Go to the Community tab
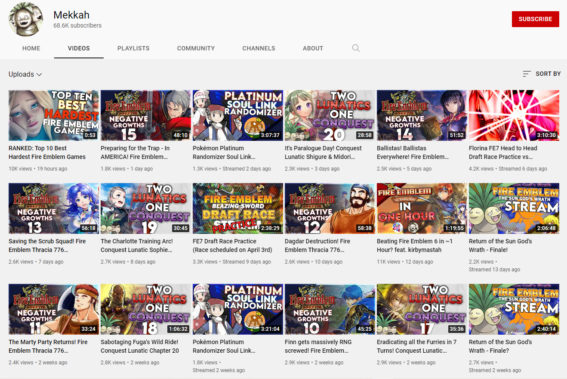 pos(196,48)
